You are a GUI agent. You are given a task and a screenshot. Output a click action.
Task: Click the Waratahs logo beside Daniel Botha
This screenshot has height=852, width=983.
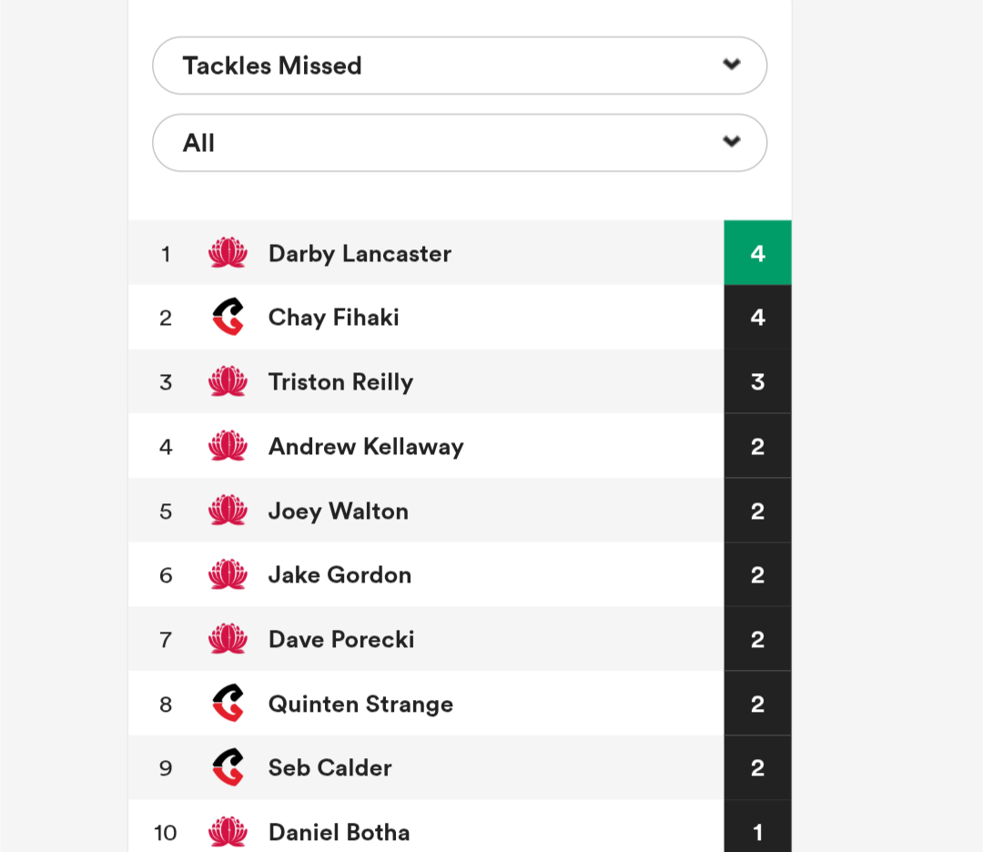[x=228, y=832]
